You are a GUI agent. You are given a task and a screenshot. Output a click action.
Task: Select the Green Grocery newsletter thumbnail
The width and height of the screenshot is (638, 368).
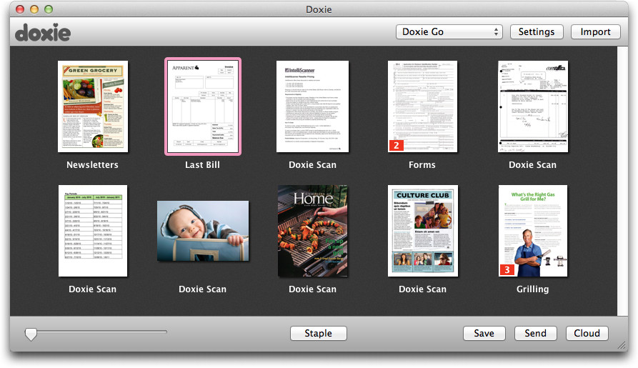[x=93, y=106]
